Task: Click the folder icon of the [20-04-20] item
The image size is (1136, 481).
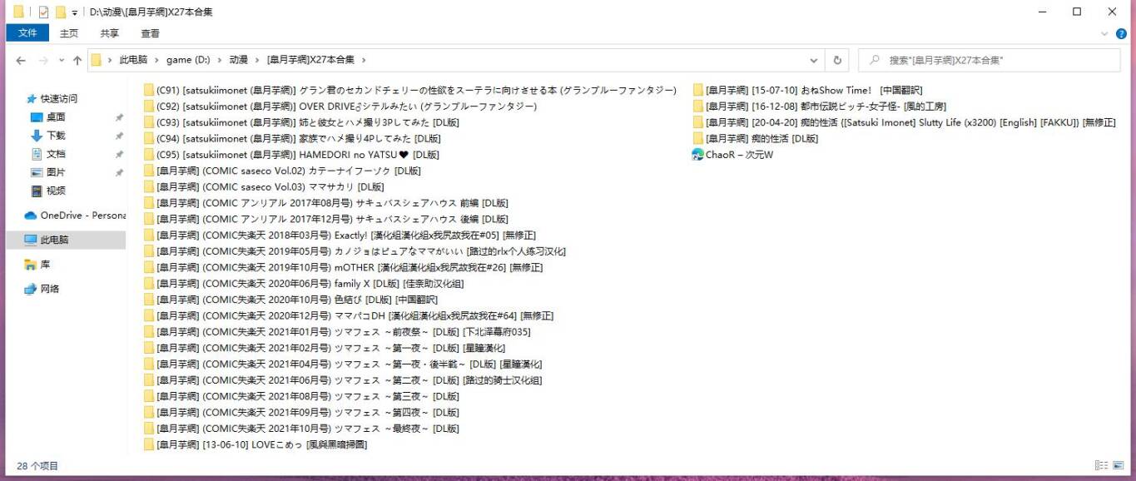Action: (x=698, y=122)
